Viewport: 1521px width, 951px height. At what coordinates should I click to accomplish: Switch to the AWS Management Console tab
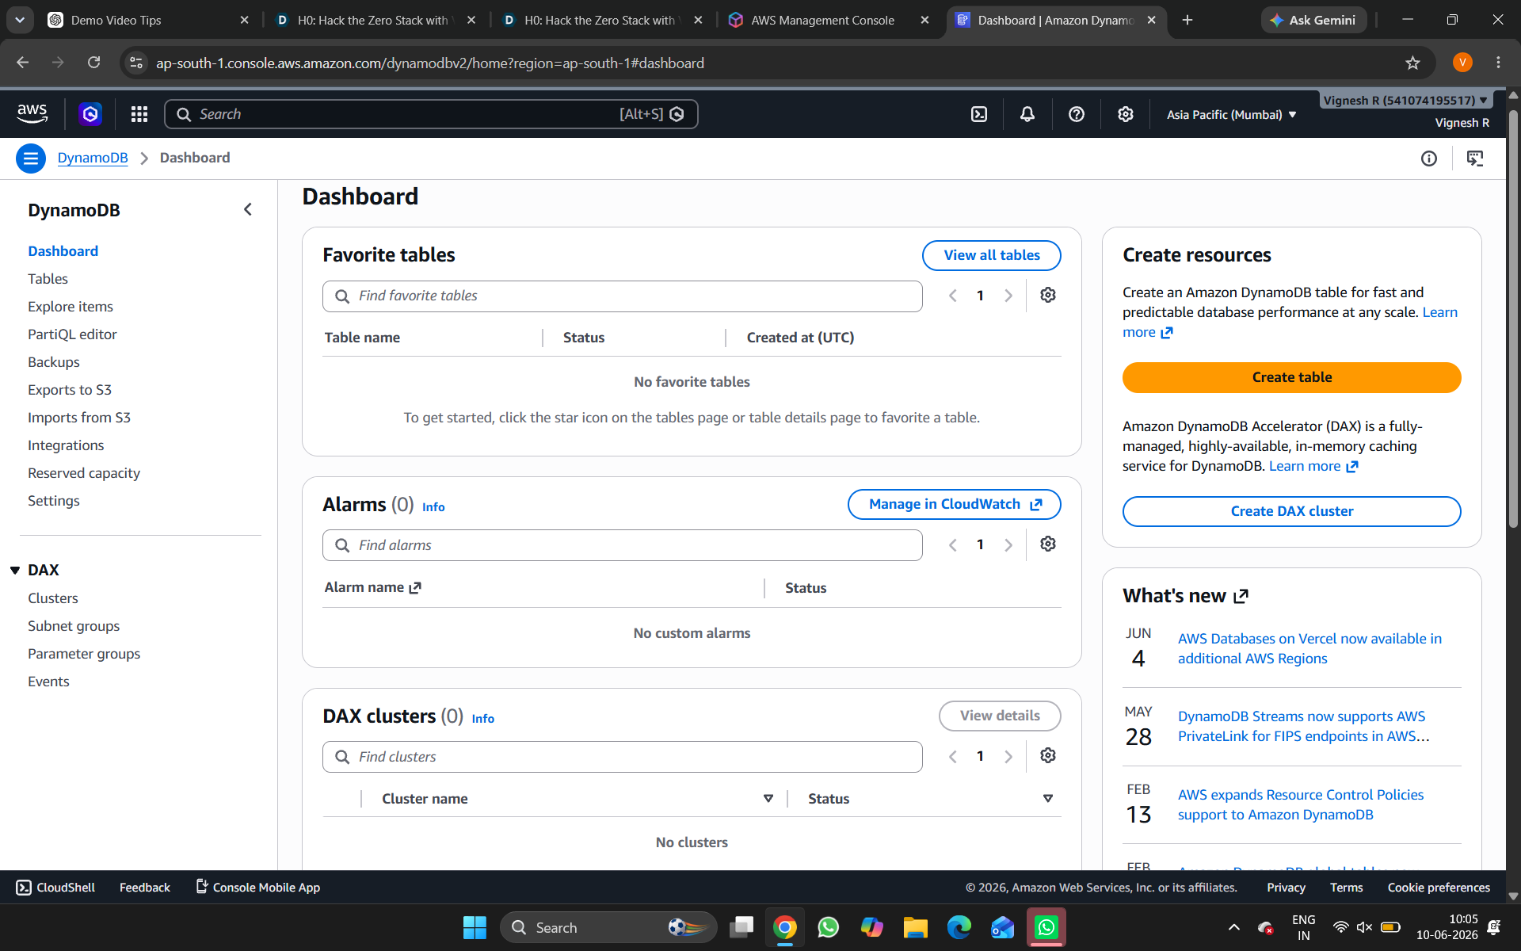(x=829, y=20)
